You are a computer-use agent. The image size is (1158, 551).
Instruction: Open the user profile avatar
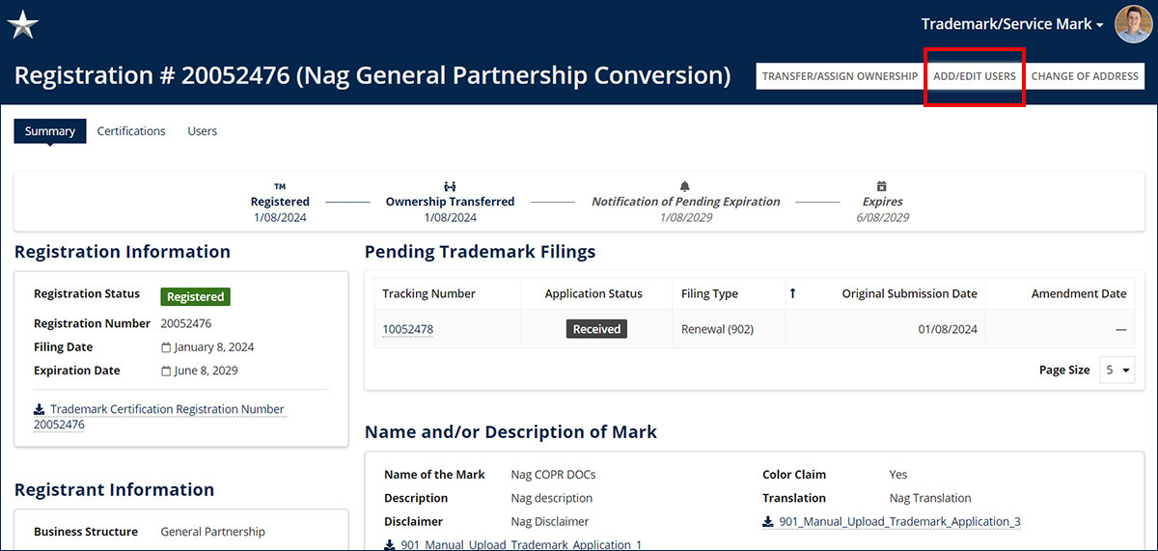tap(1133, 24)
